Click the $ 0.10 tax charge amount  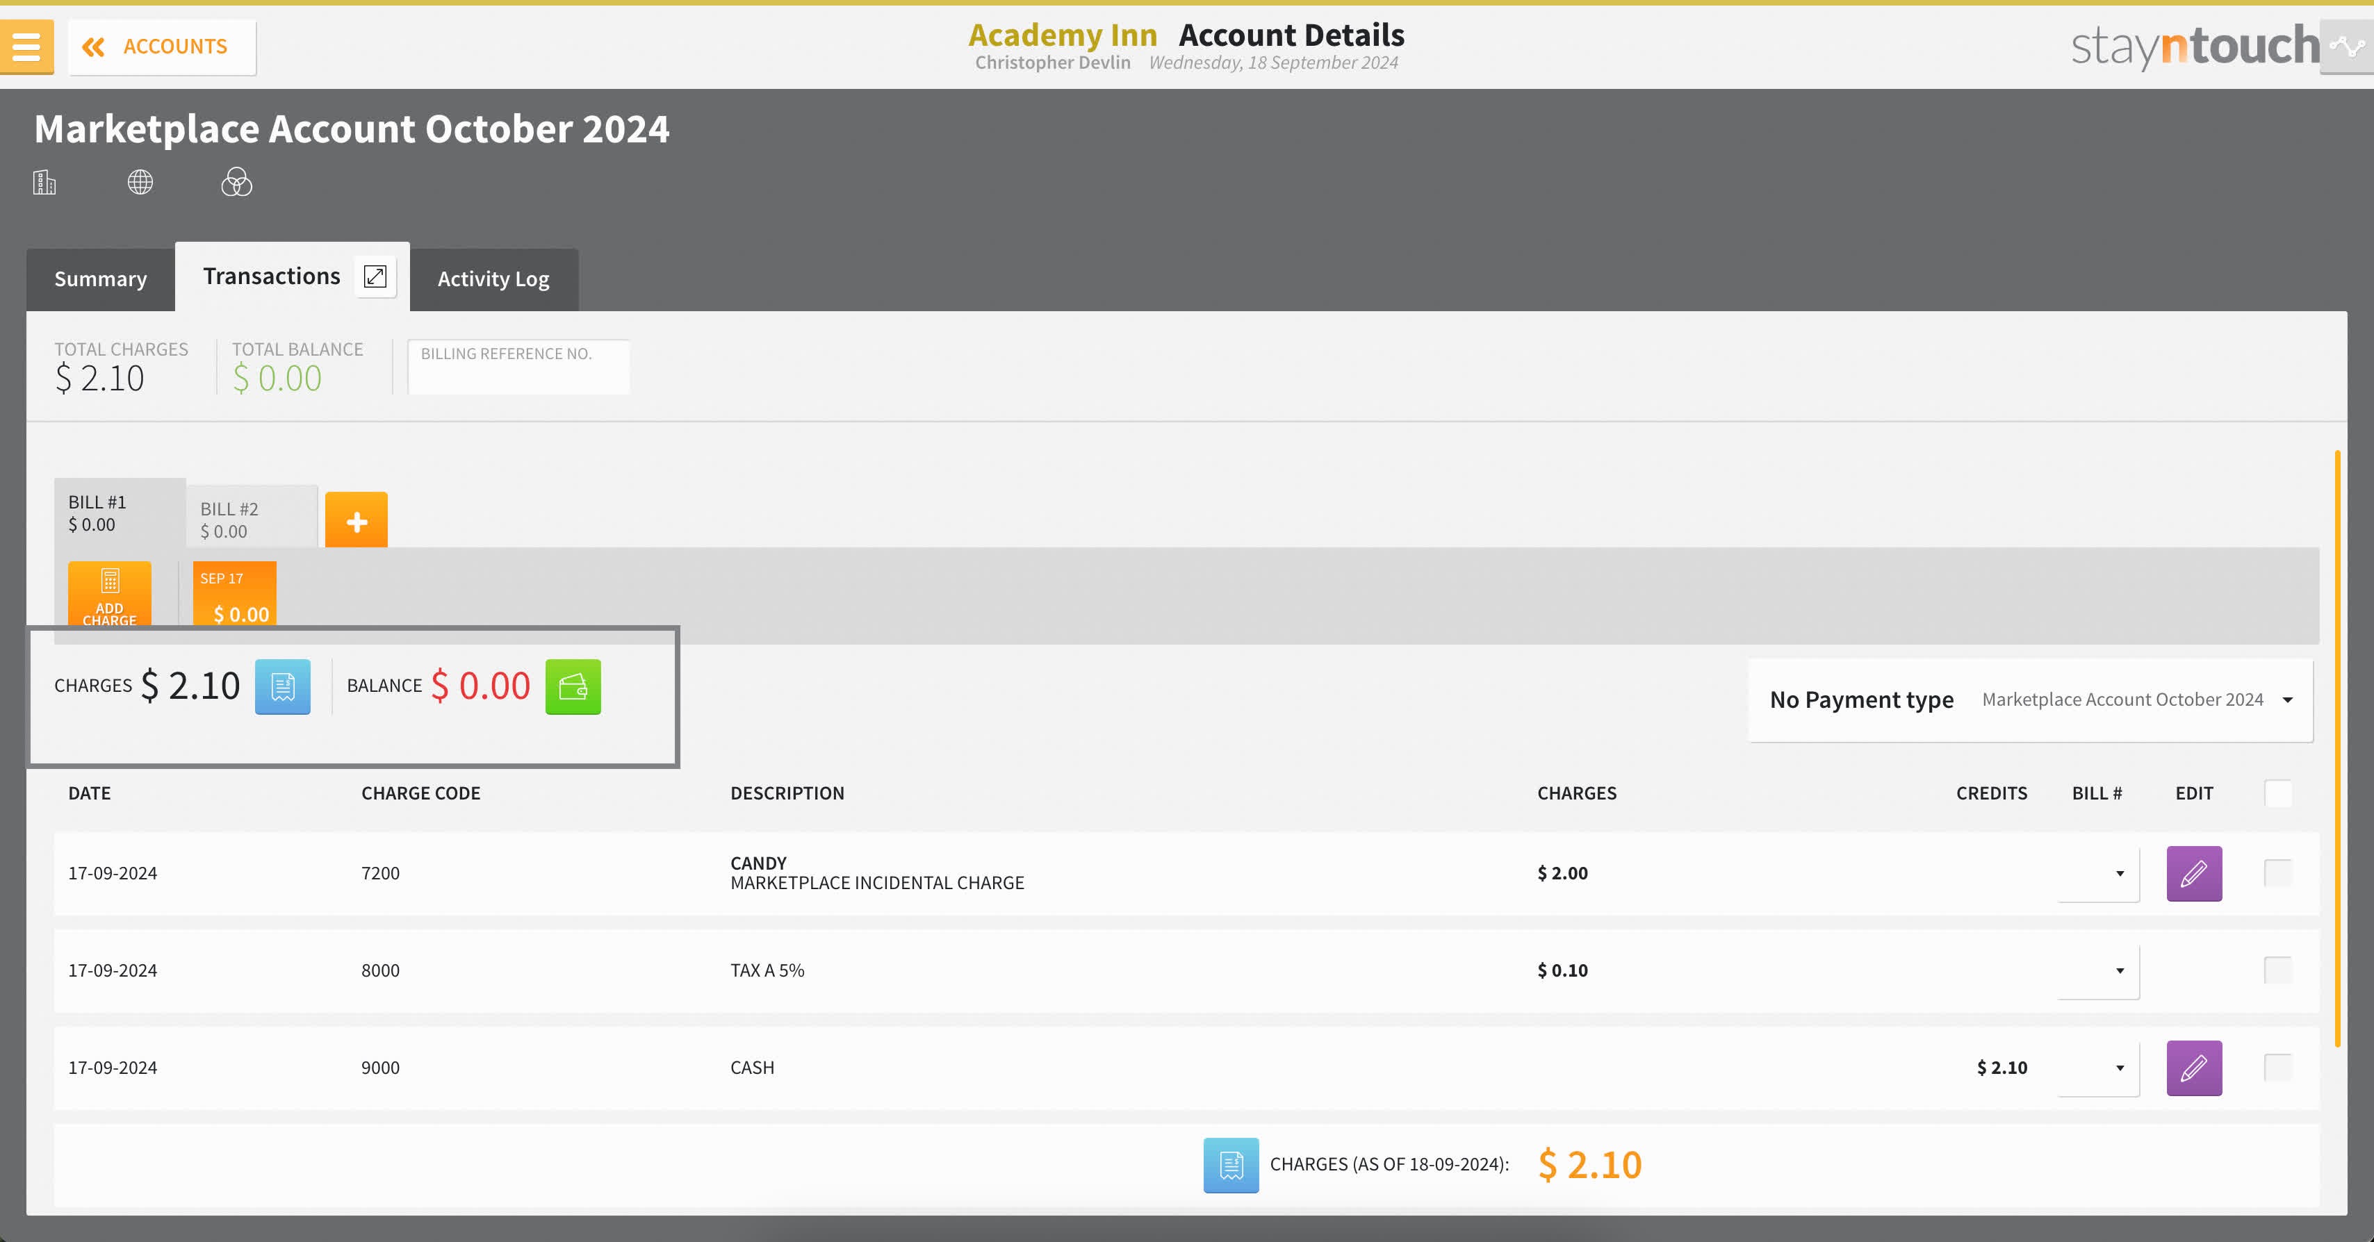click(x=1562, y=970)
